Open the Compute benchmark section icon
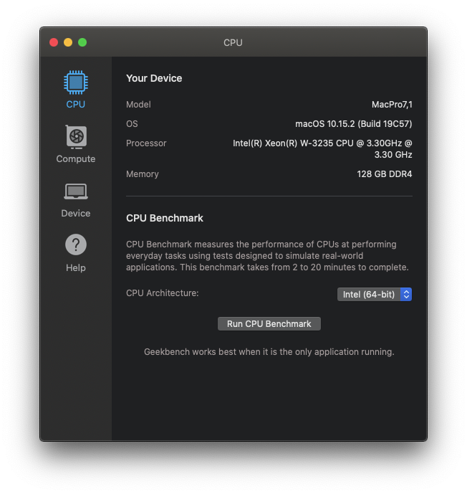The image size is (467, 494). [76, 137]
